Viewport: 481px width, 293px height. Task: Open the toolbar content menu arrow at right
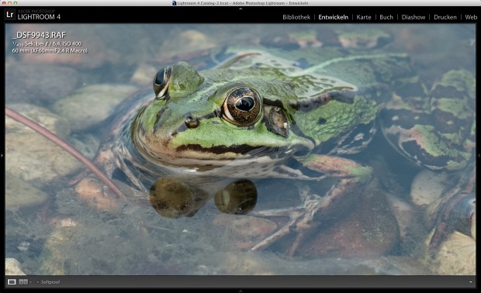pos(471,282)
